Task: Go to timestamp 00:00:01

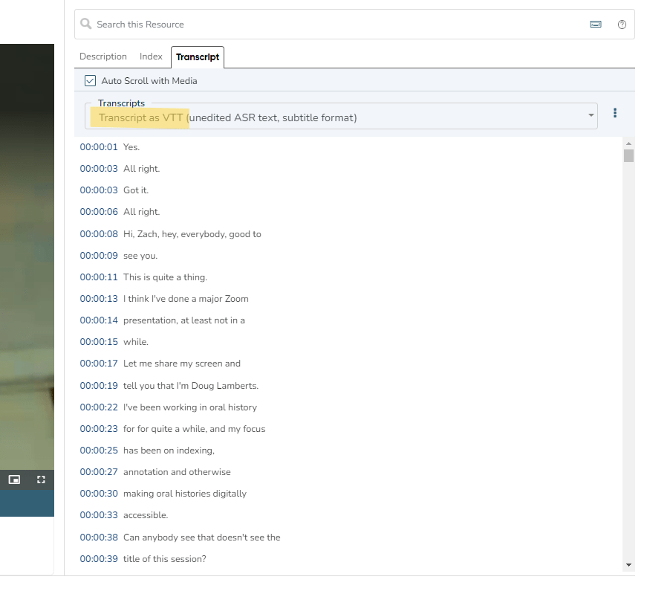Action: point(99,147)
